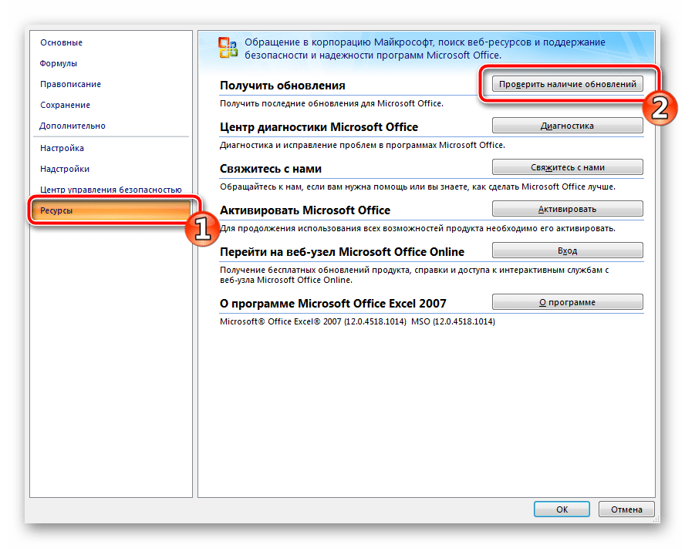The width and height of the screenshot is (685, 548).
Task: Click the Свяжитесь с нами button
Action: coord(568,167)
